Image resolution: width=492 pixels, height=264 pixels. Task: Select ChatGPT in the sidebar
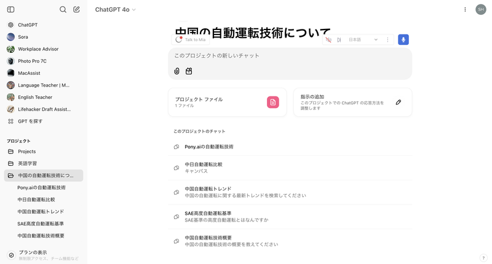click(44, 25)
